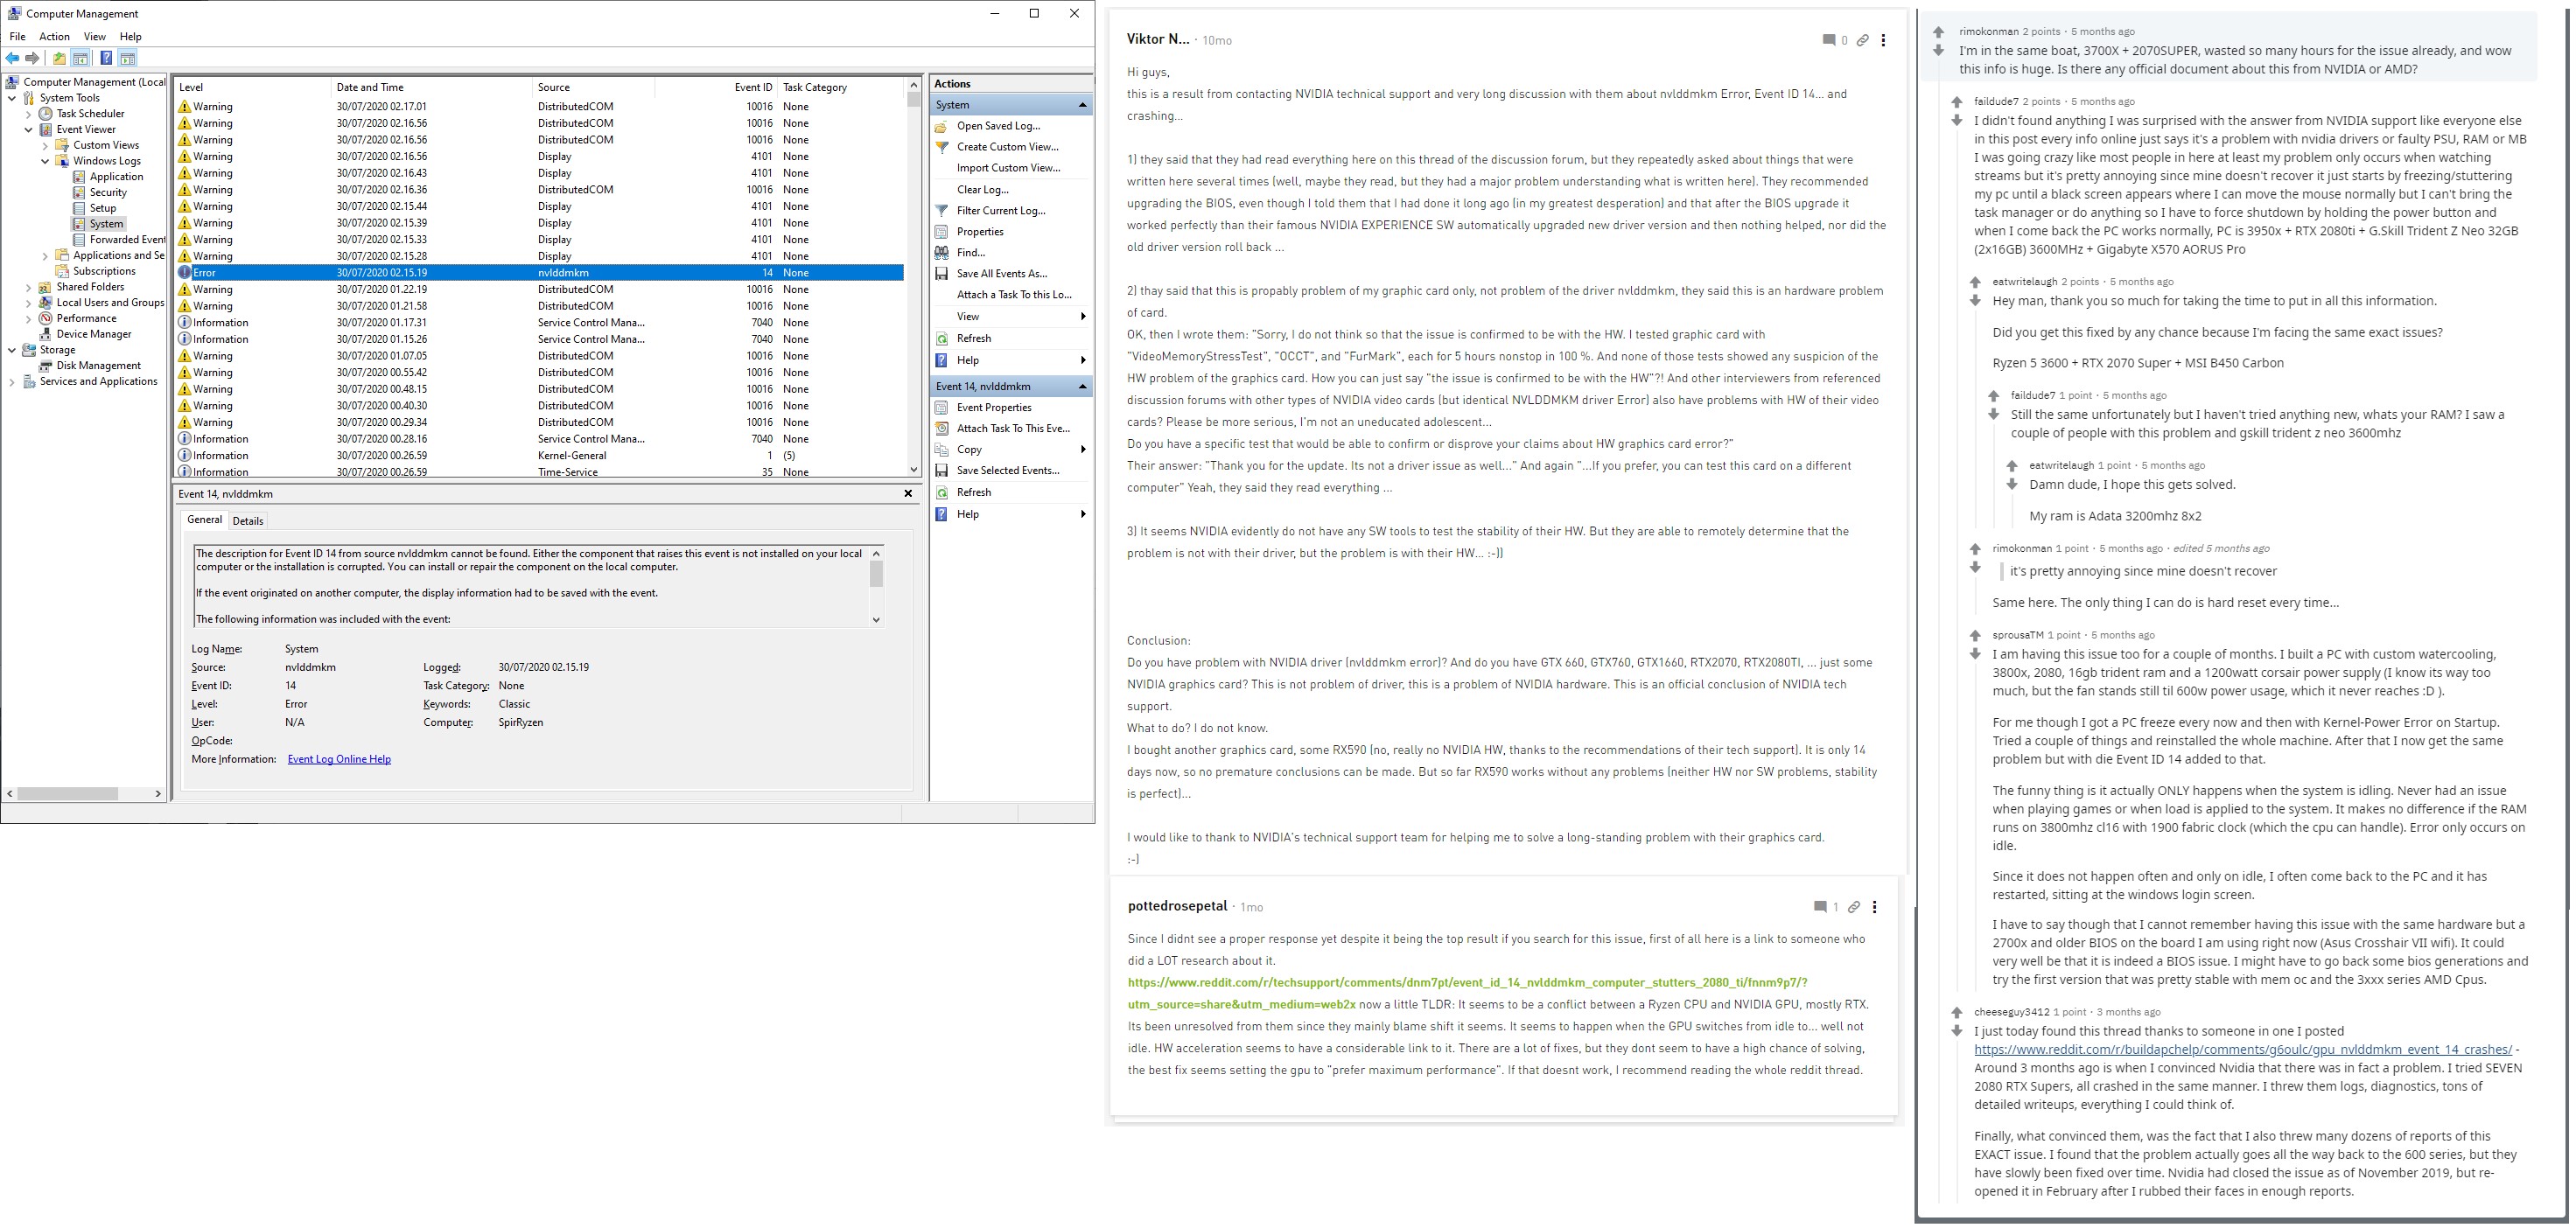2576x1228 pixels.
Task: Open the View submenu arrow in Actions pane
Action: [x=1083, y=317]
